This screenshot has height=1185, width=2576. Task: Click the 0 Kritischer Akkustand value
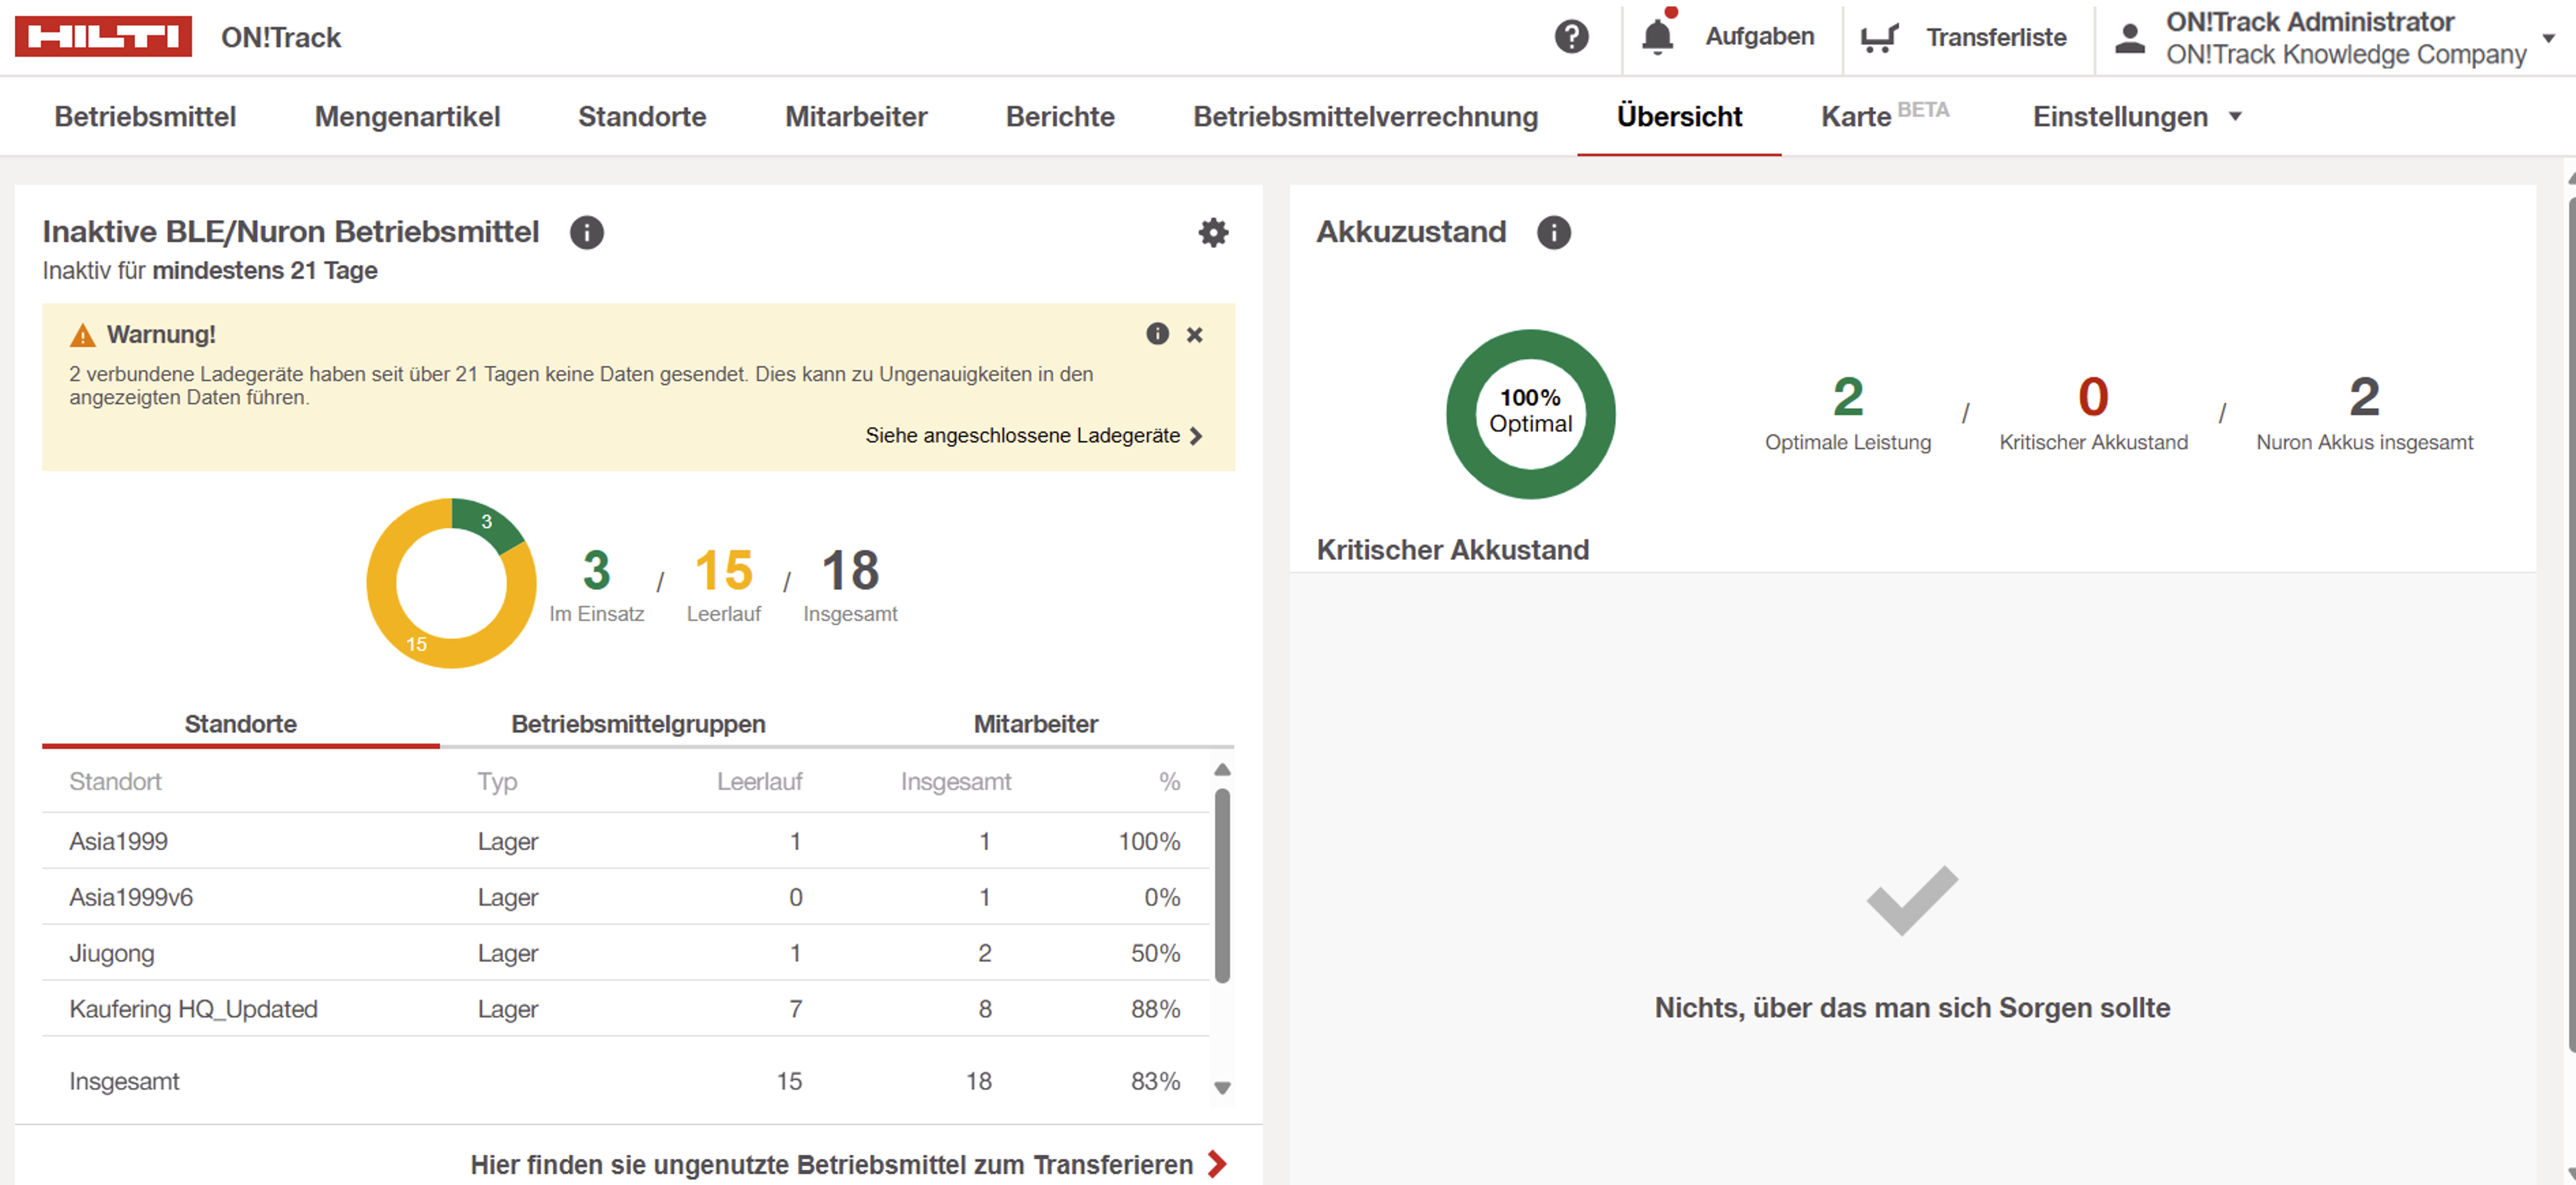tap(2093, 397)
